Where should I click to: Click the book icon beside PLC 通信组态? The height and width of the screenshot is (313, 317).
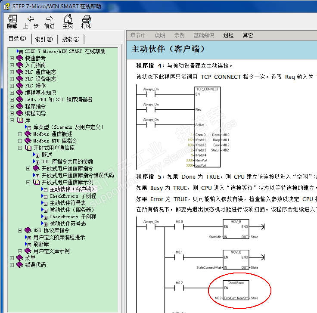[x=20, y=72]
